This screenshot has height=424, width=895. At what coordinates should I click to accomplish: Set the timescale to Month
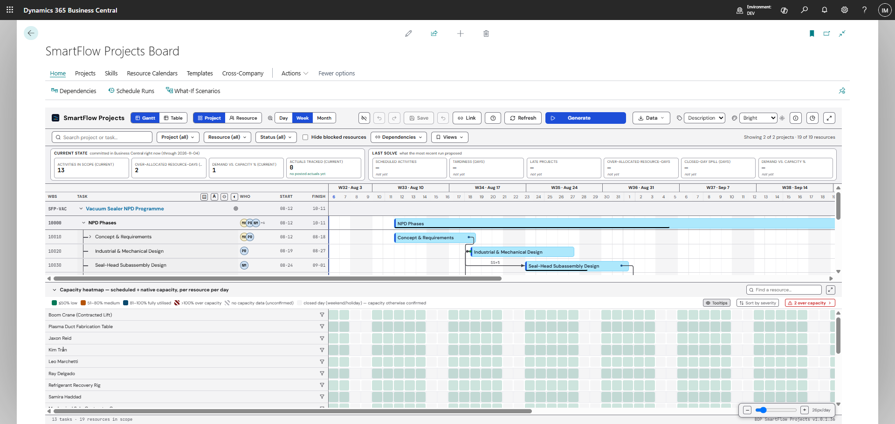click(324, 118)
